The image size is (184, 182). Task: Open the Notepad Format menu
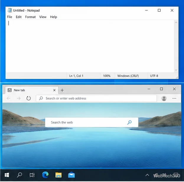pyautogui.click(x=30, y=17)
